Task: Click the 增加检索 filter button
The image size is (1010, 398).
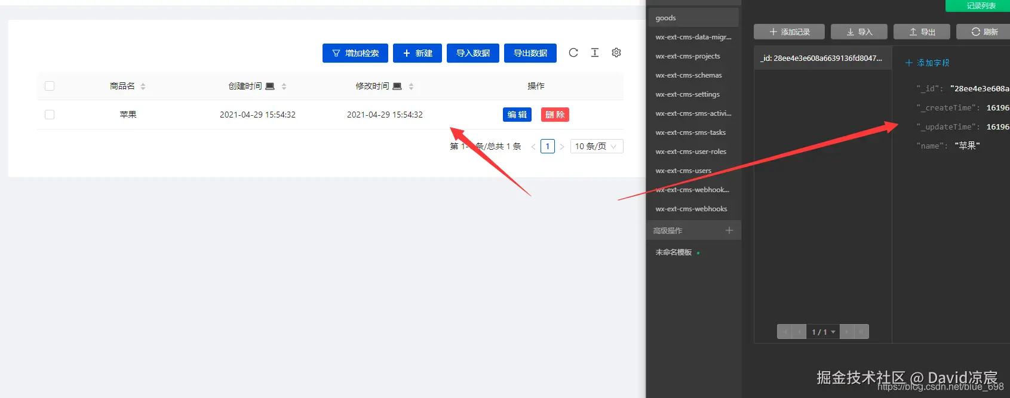Action: click(x=355, y=53)
